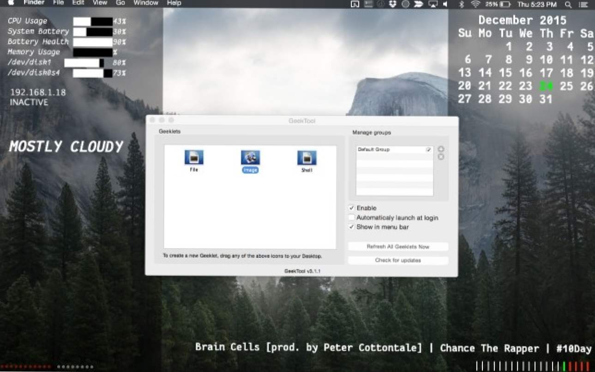The image size is (595, 372).
Task: Click highlighted green date 24
Action: 546,86
